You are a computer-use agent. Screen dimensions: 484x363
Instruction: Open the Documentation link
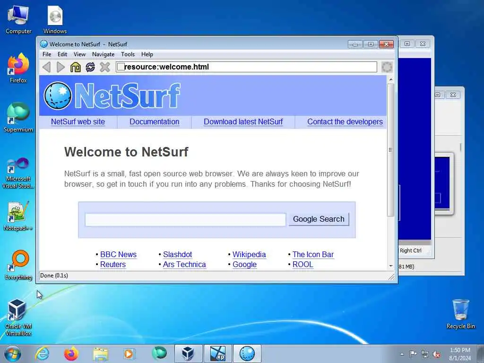[155, 121]
